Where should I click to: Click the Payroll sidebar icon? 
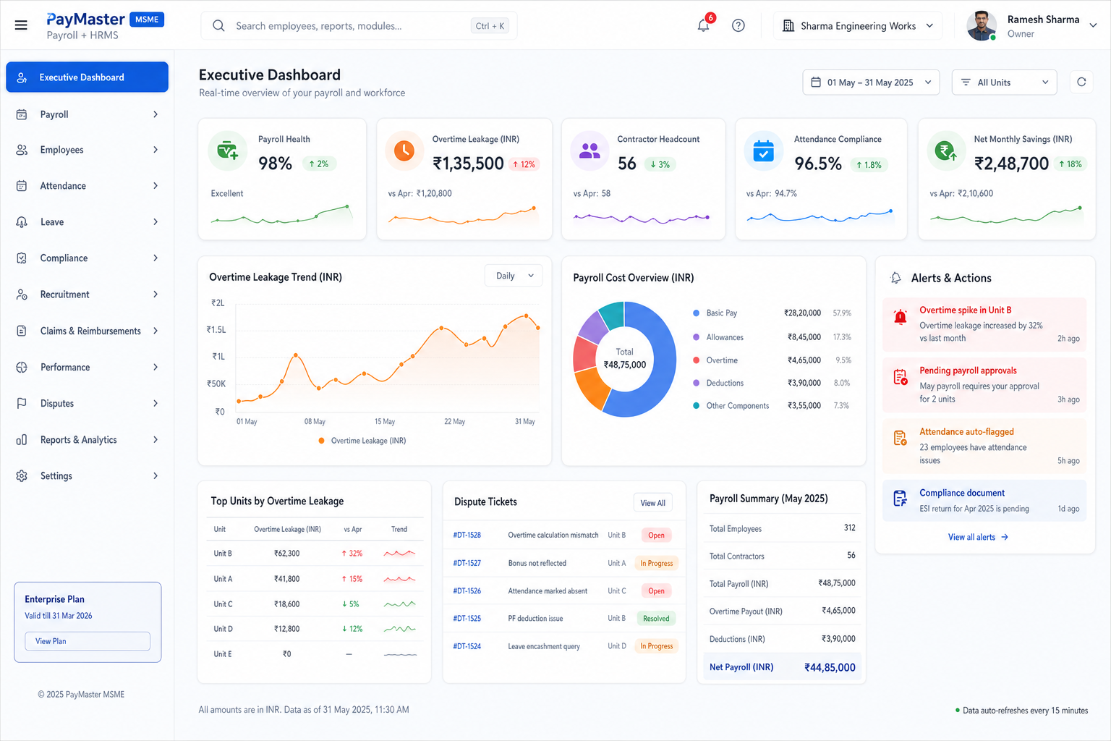22,114
